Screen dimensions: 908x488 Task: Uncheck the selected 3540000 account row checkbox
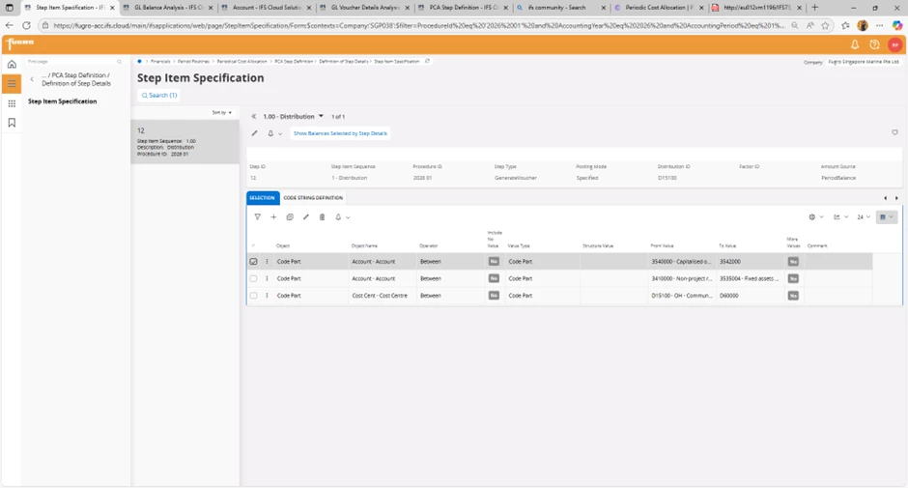tap(254, 262)
